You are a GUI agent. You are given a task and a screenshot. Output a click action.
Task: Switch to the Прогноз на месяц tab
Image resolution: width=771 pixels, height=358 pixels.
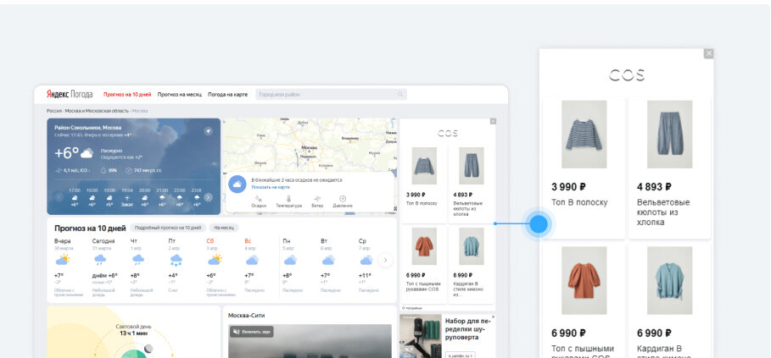(x=180, y=94)
